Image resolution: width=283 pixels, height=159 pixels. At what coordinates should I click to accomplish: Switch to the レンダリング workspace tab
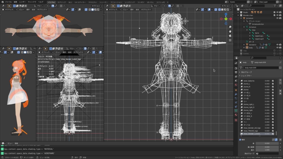click(x=130, y=2)
